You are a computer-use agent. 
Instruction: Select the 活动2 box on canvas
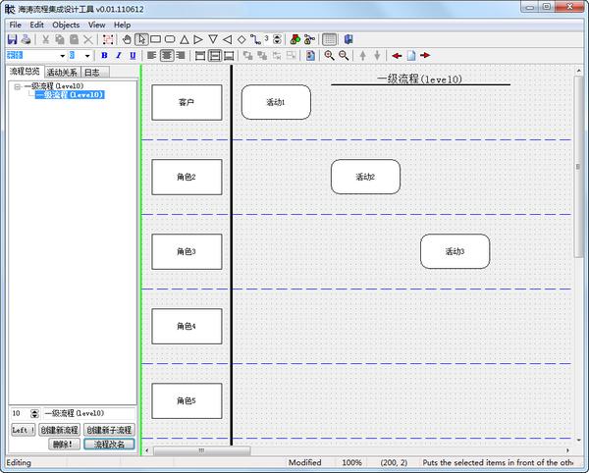click(x=365, y=177)
